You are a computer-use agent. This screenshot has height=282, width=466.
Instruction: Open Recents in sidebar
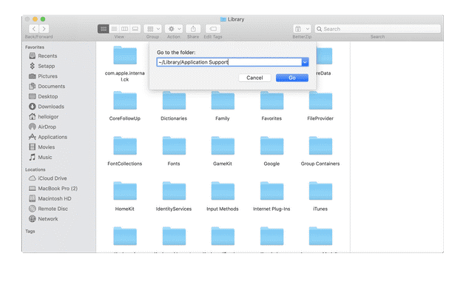click(43, 56)
